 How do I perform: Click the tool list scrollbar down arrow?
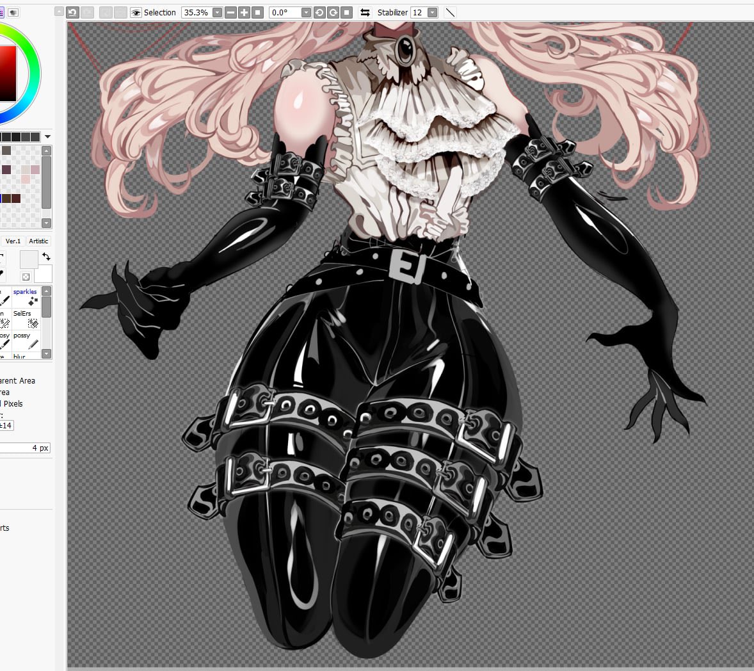tap(47, 353)
